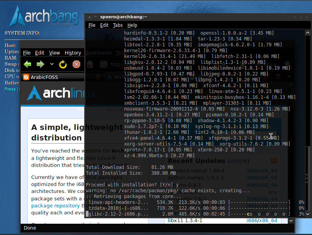Open the terminal File menu
The height and width of the screenshot is (235, 312).
pyautogui.click(x=92, y=25)
